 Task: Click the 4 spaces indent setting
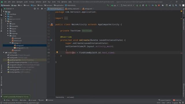(x=175, y=103)
